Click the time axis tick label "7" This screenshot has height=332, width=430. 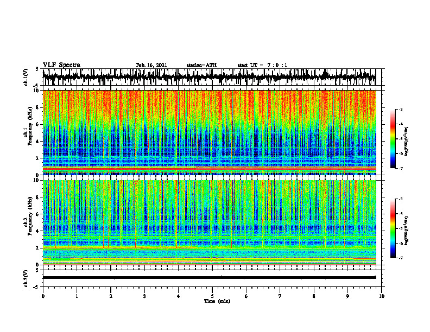coord(280,296)
